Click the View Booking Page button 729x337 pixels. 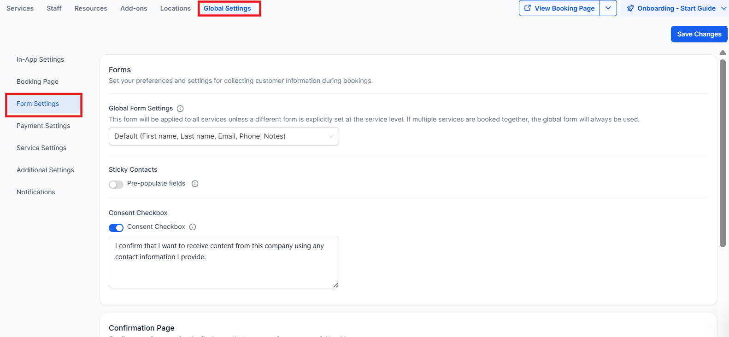click(559, 8)
